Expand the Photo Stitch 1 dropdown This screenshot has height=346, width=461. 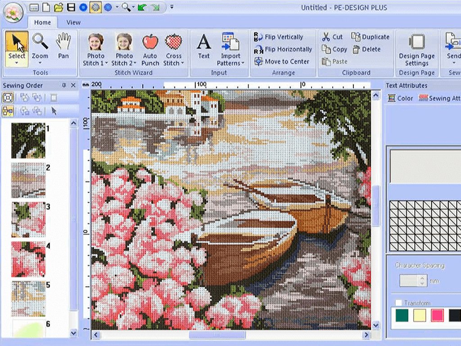pos(107,64)
